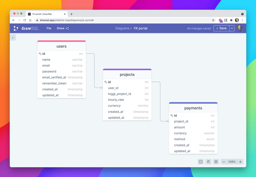Image resolution: width=256 pixels, height=177 pixels.
Task: Click the address bar URL
Action: tap(67, 20)
